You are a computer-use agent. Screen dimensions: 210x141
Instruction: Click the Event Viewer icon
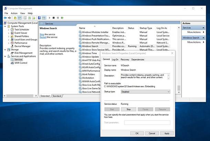12,33
